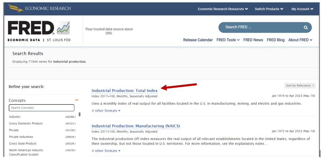The height and width of the screenshot is (159, 321).
Task: Click the Concepts section heading
Action: pyautogui.click(x=17, y=100)
